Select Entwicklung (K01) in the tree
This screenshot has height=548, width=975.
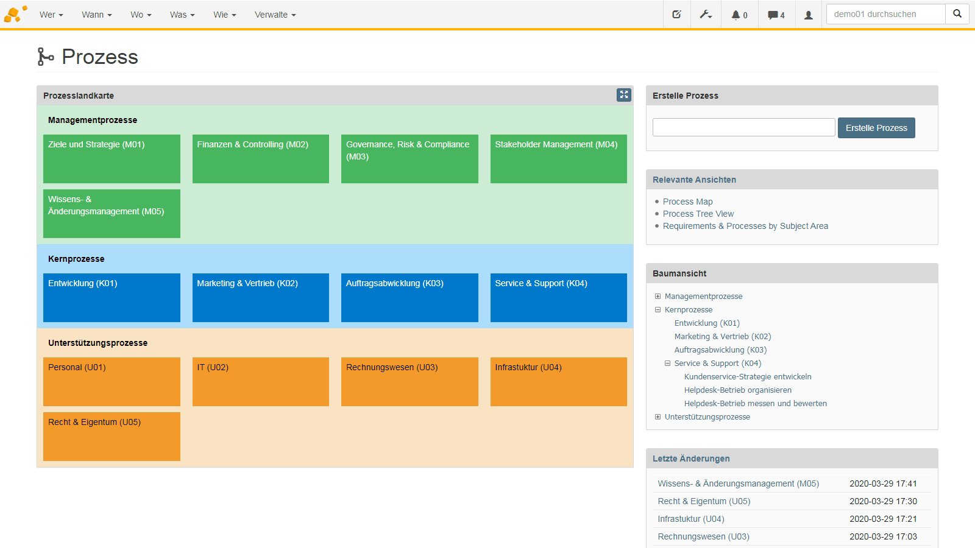coord(707,323)
